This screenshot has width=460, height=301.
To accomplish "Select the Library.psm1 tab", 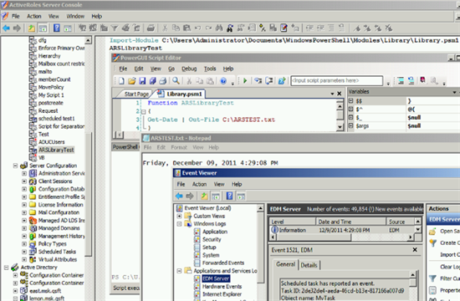I will pos(181,94).
